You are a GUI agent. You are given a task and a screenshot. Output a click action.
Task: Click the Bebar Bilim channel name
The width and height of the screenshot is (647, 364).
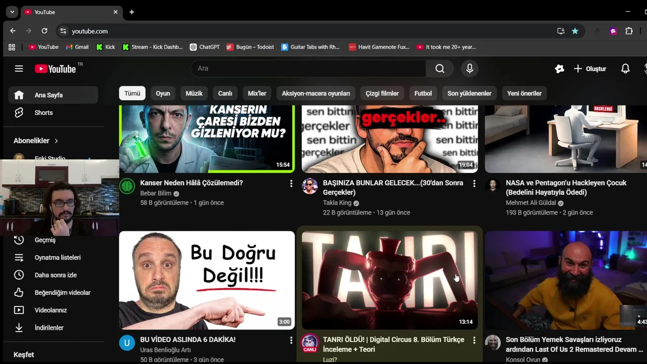point(156,193)
